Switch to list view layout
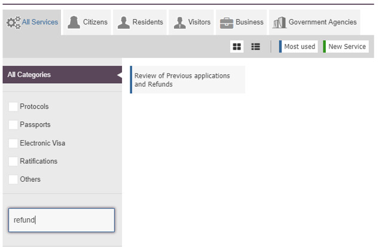The width and height of the screenshot is (382, 247). pos(255,47)
